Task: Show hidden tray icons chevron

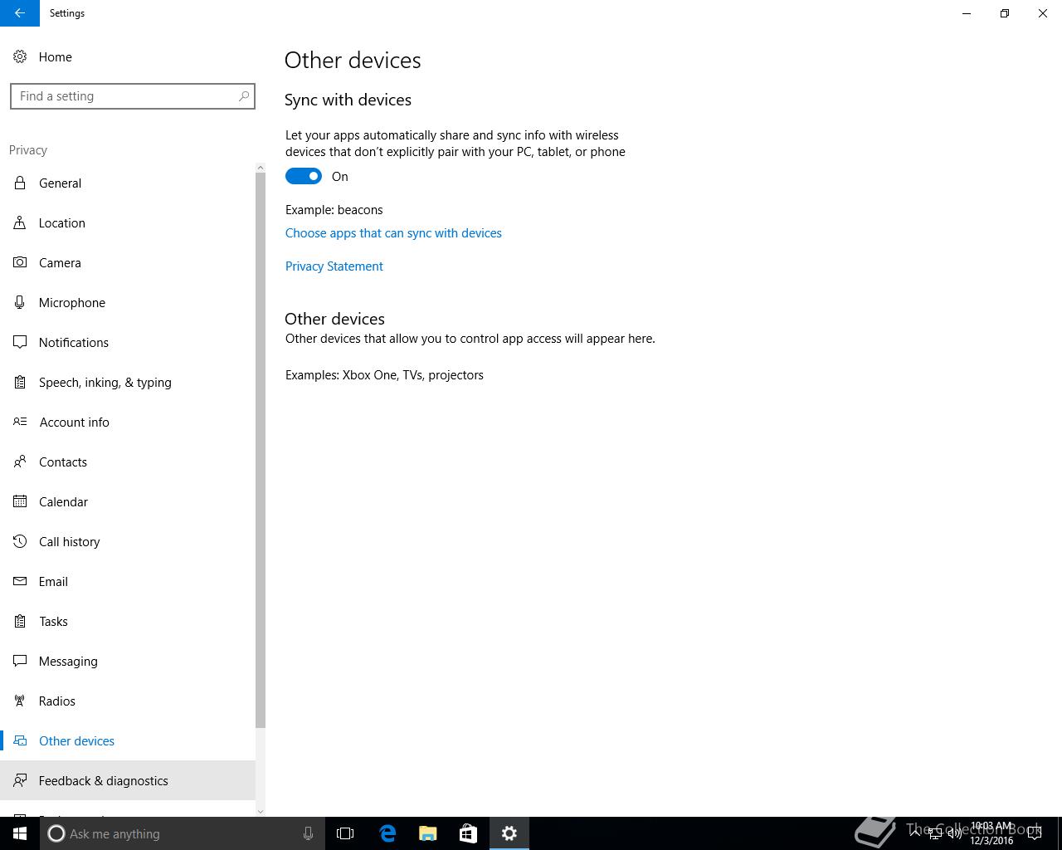Action: [915, 833]
